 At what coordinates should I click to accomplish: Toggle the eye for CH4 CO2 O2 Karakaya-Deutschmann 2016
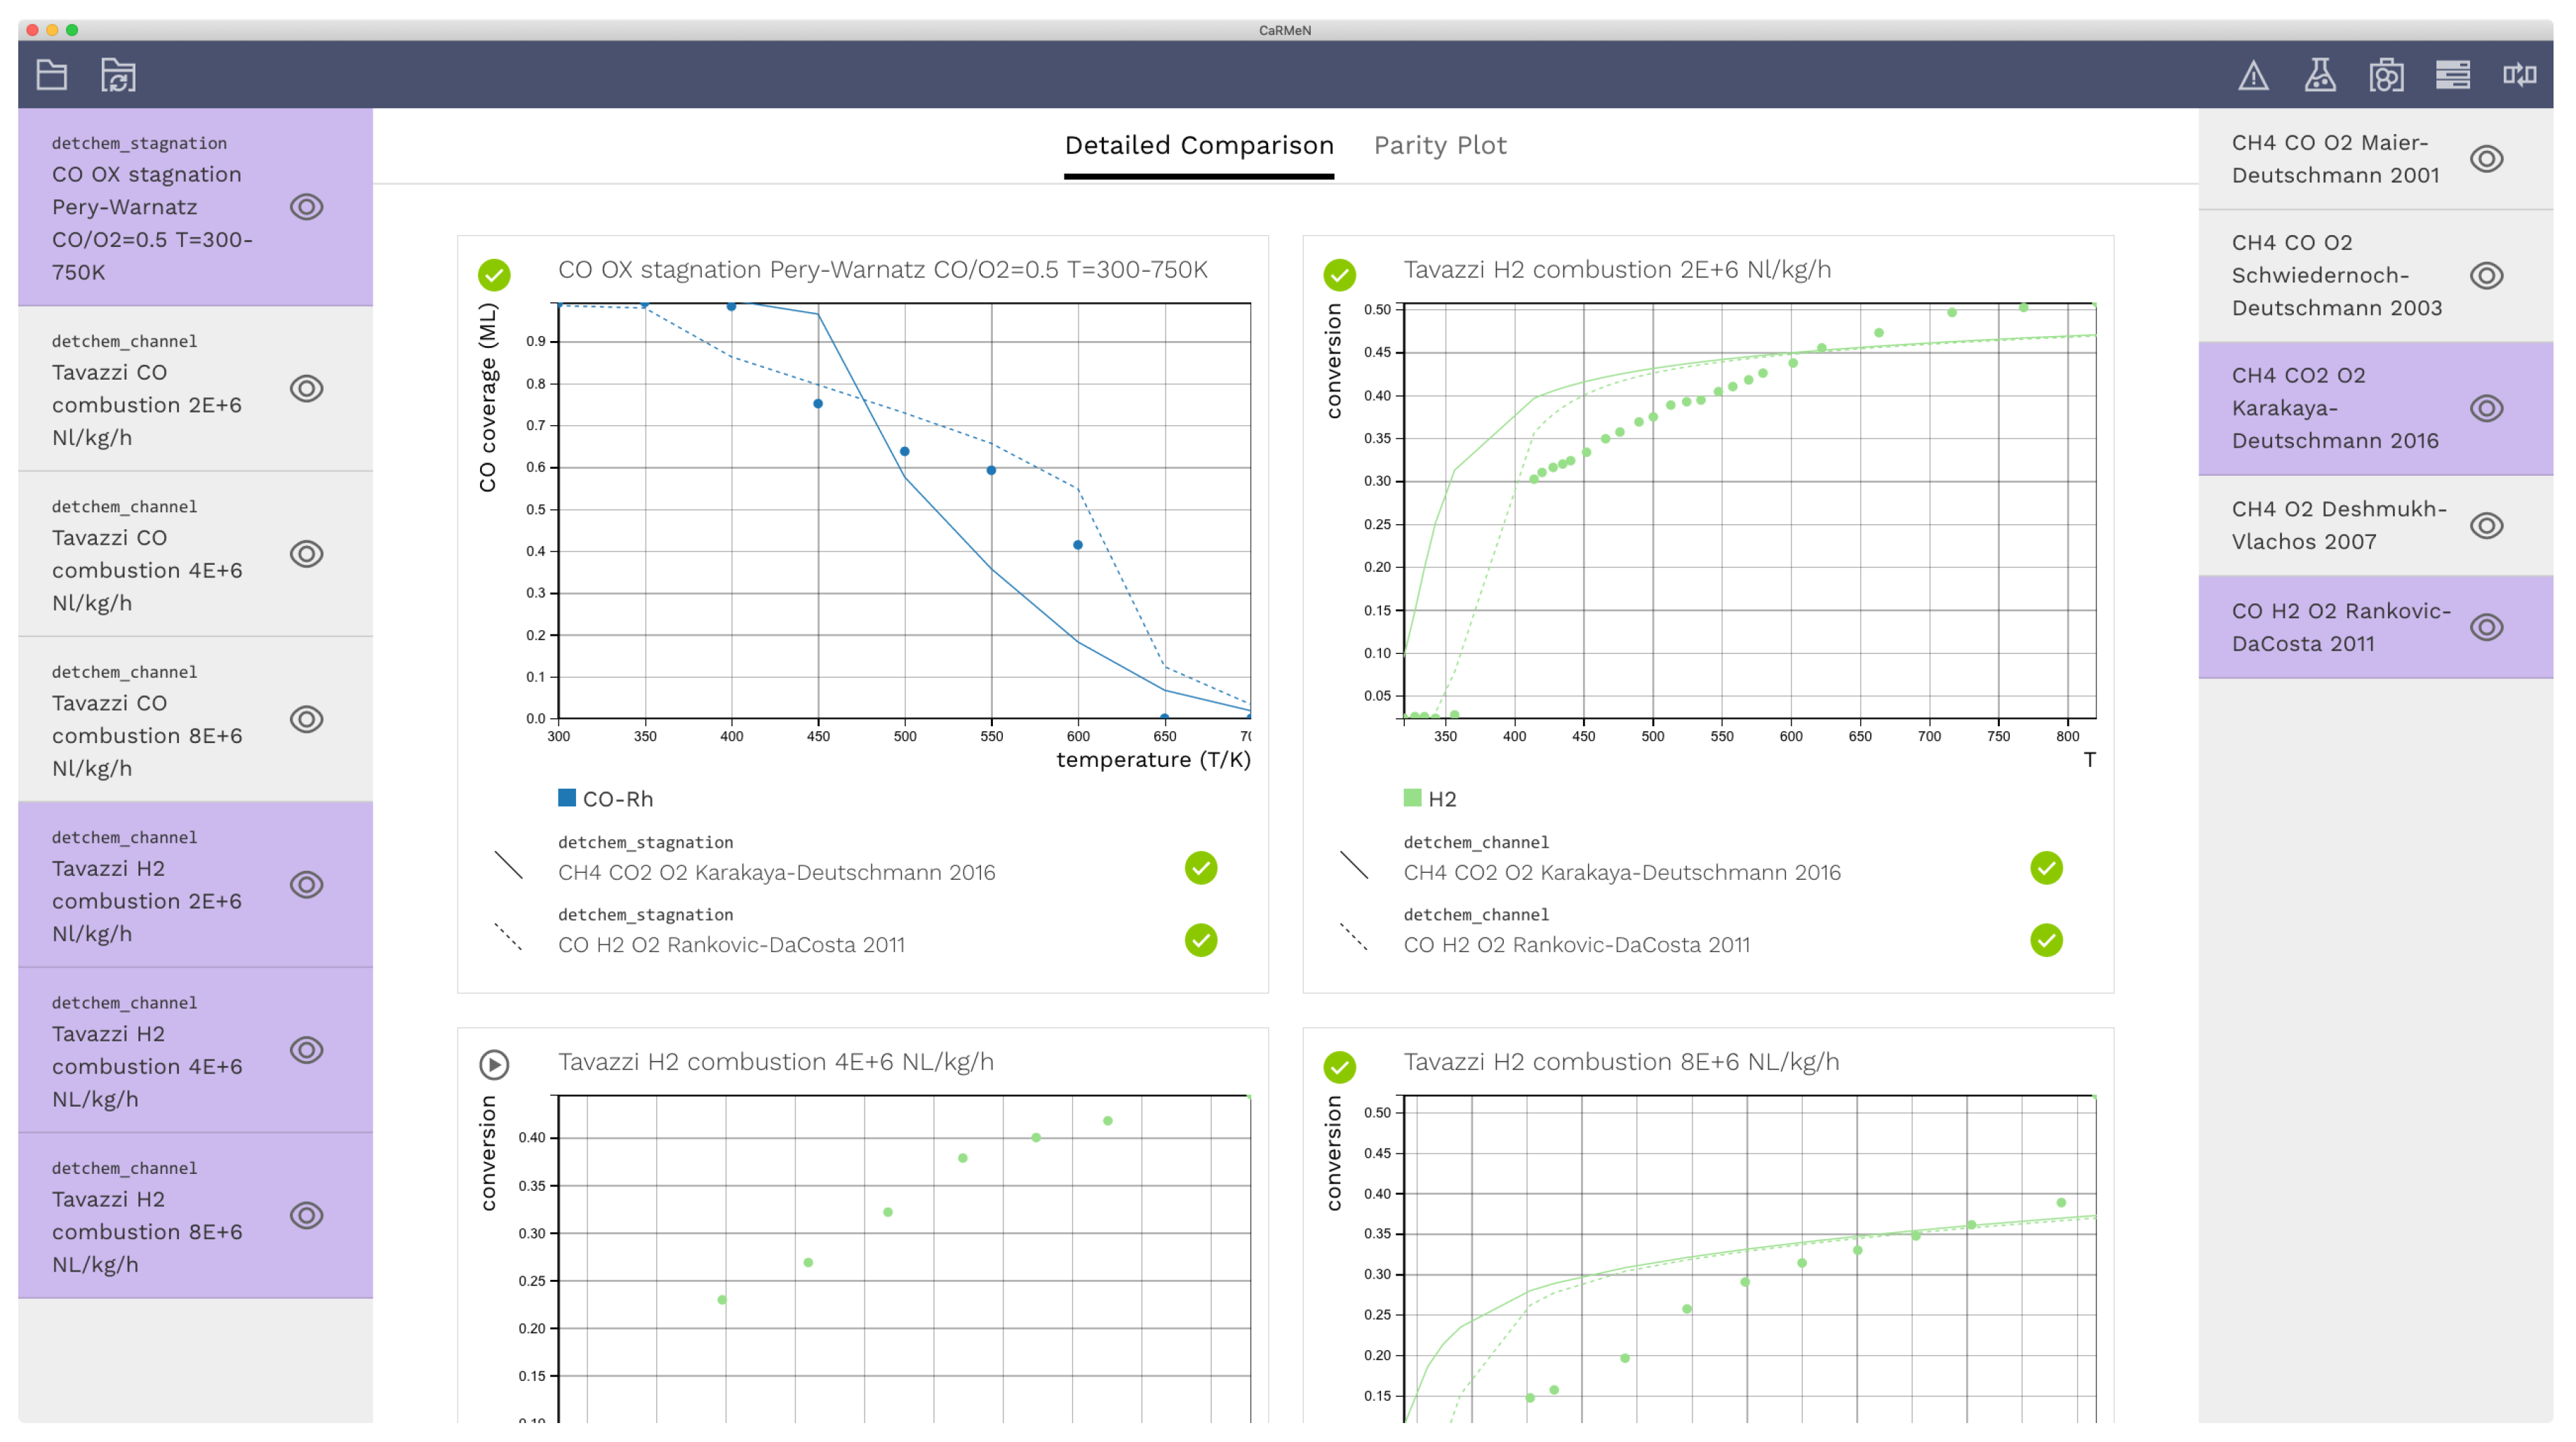pos(2488,408)
